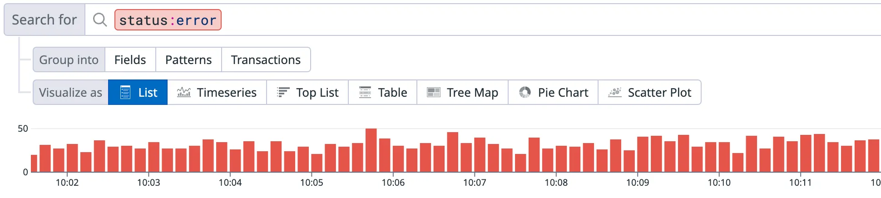This screenshot has height=198, width=881.
Task: Group logs into Patterns
Action: click(x=188, y=60)
